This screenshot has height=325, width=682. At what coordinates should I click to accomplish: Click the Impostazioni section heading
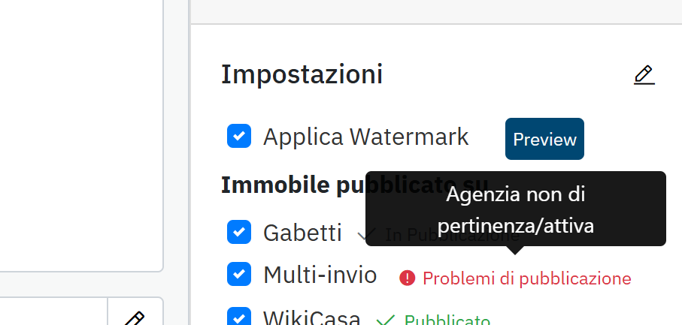pos(302,74)
